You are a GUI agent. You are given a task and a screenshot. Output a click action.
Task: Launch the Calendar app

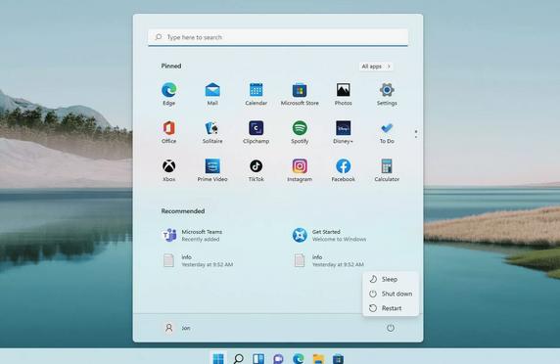[x=257, y=94]
